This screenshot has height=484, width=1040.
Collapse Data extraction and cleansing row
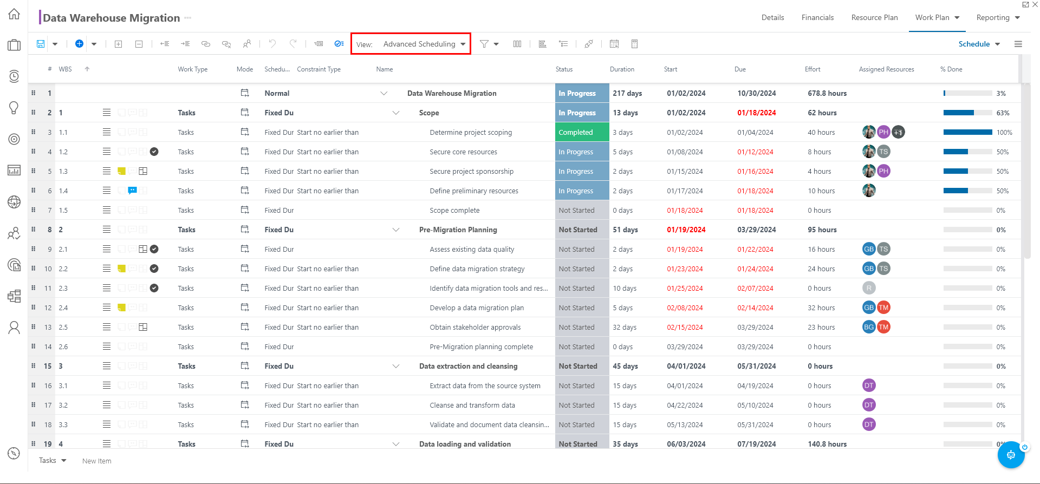click(x=396, y=366)
